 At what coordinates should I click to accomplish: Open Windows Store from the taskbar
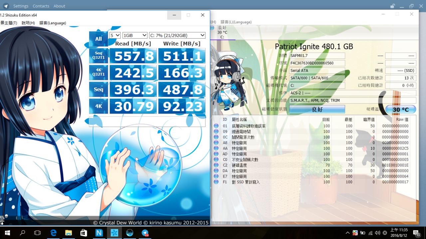pos(84,233)
